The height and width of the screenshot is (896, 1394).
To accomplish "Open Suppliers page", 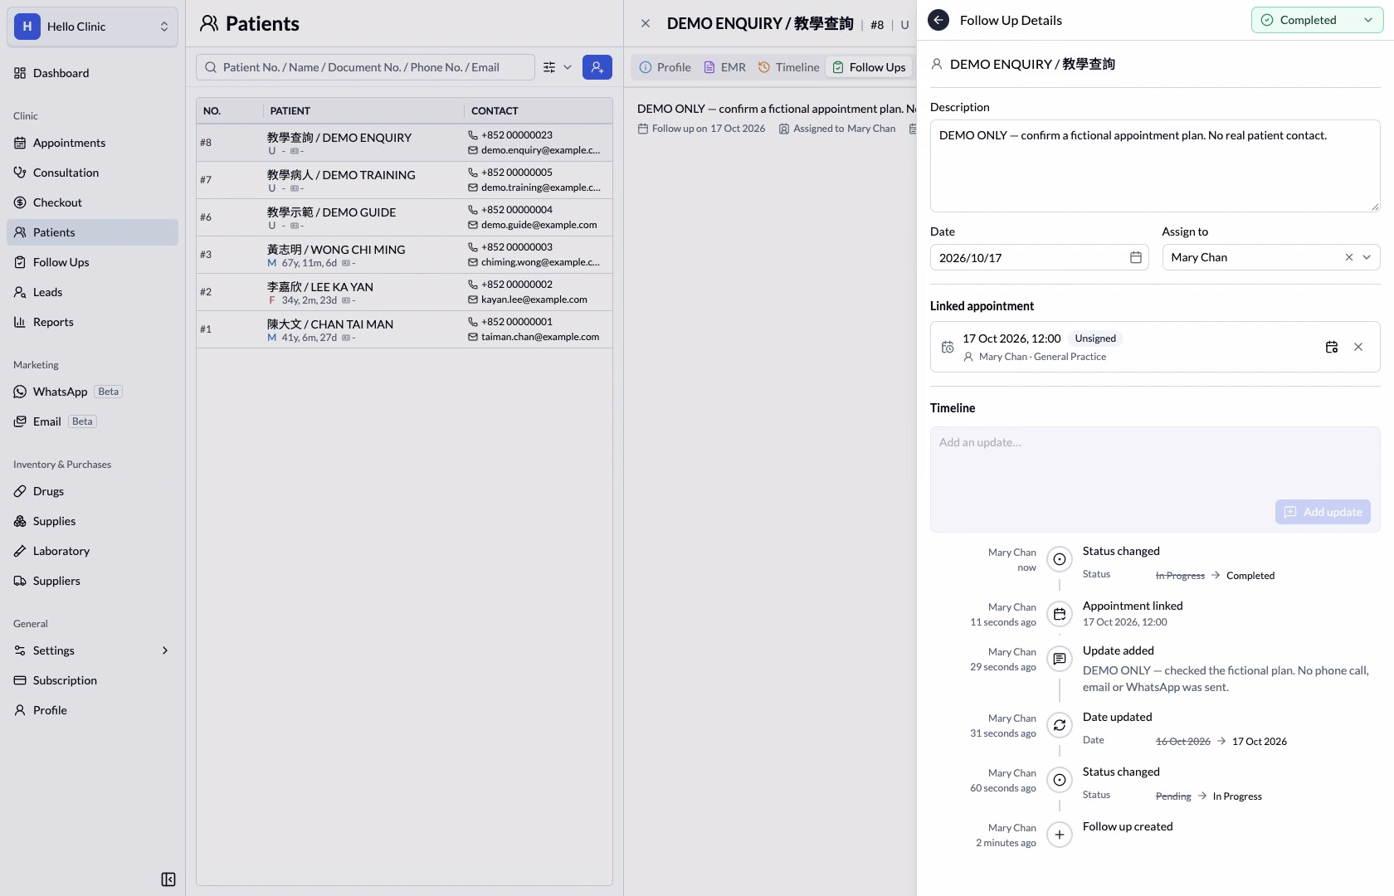I will [93, 581].
